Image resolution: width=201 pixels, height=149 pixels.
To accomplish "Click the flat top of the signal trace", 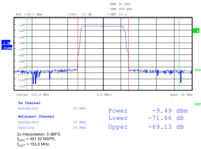I will [x=103, y=26].
